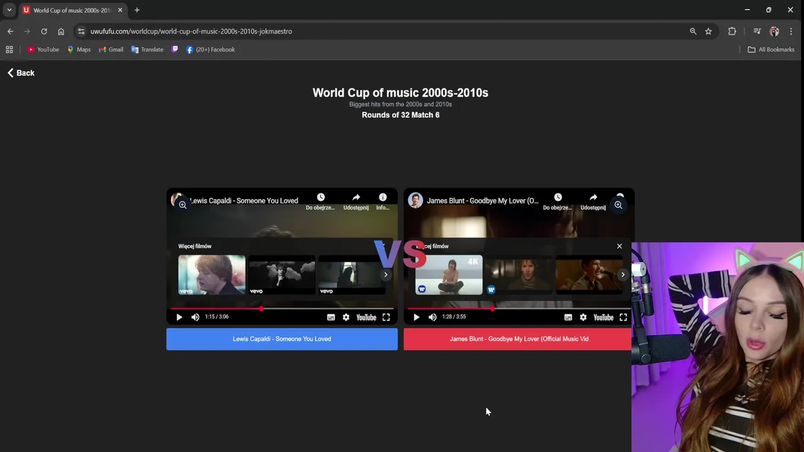Image resolution: width=804 pixels, height=452 pixels.
Task: Show next suggested videos for Lewis Capaldi
Action: [386, 274]
